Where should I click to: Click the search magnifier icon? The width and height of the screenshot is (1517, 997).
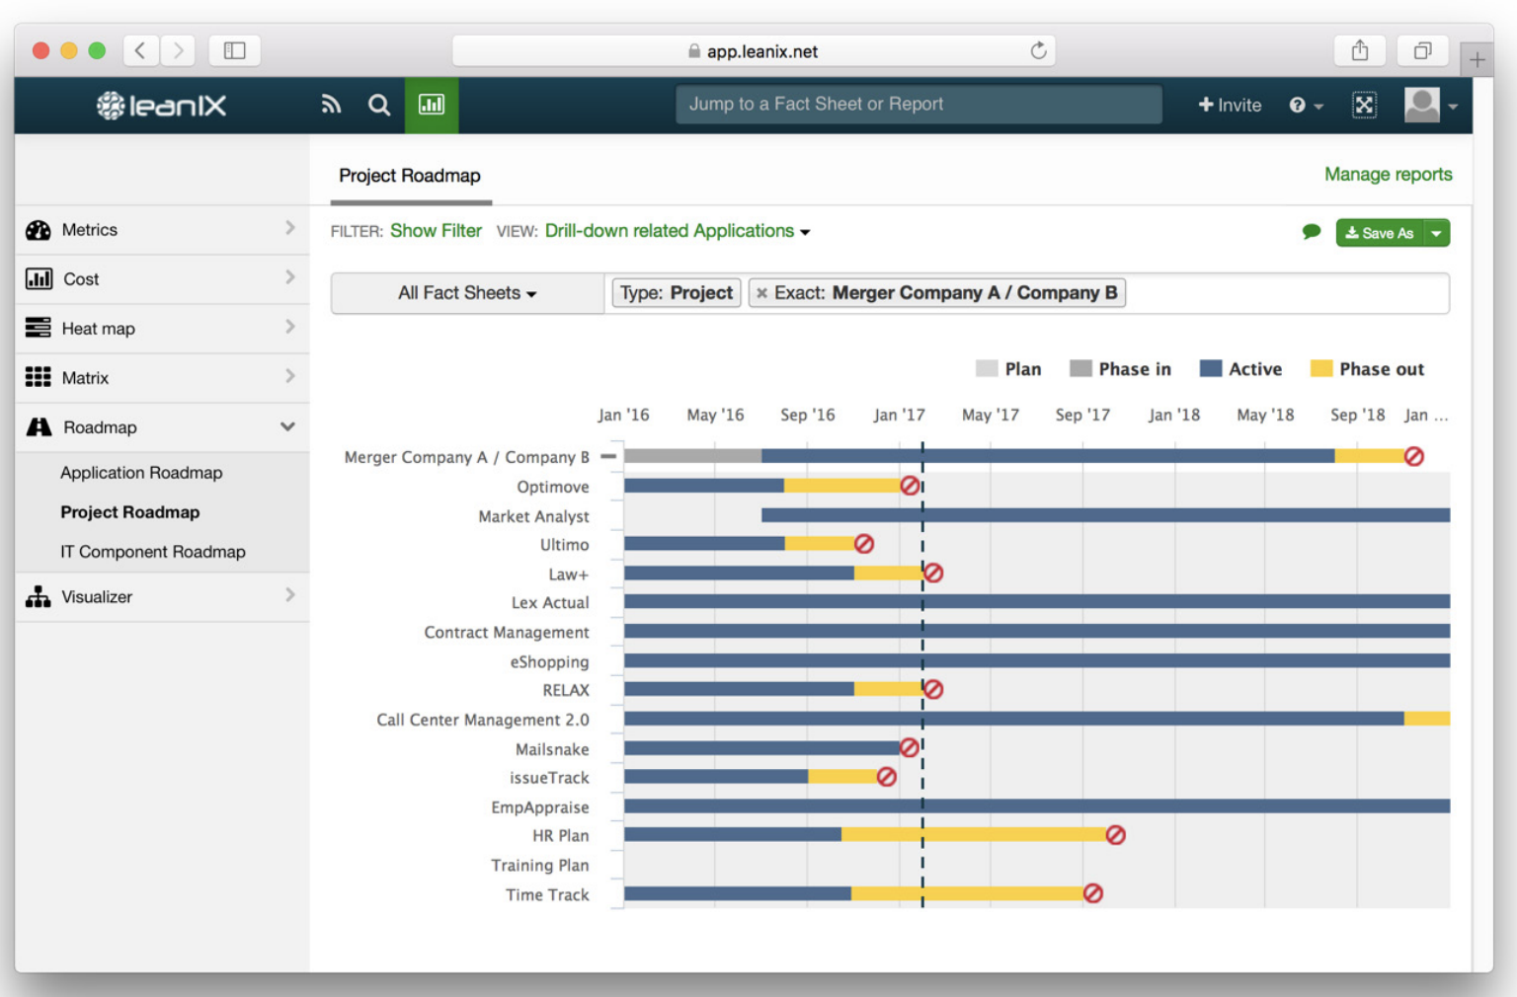pyautogui.click(x=379, y=105)
